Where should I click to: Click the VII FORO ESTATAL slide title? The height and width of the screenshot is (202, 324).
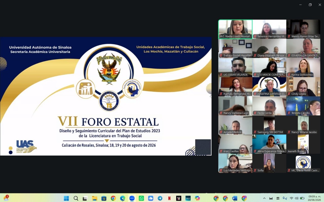point(108,121)
